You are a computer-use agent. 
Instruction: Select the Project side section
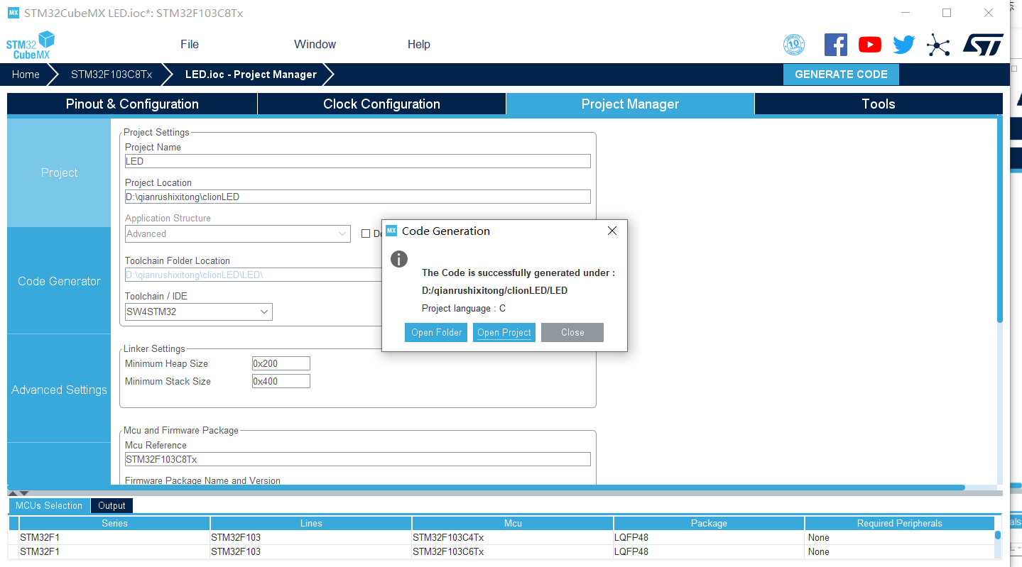[59, 172]
